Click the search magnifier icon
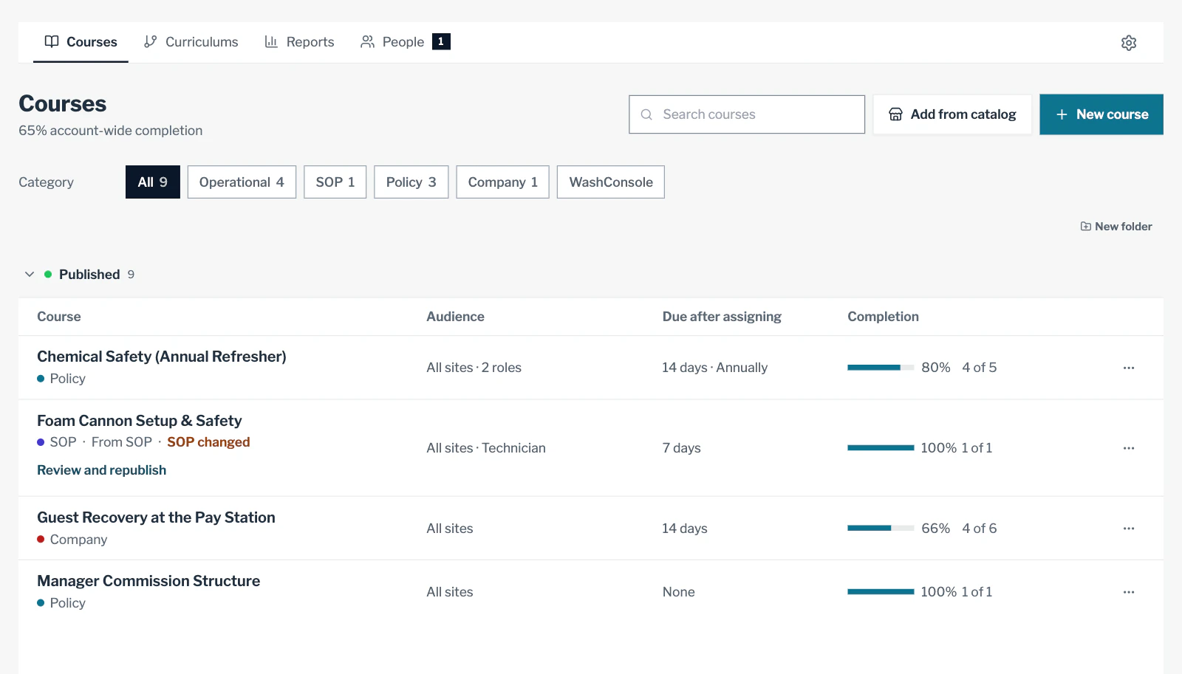 (x=646, y=114)
